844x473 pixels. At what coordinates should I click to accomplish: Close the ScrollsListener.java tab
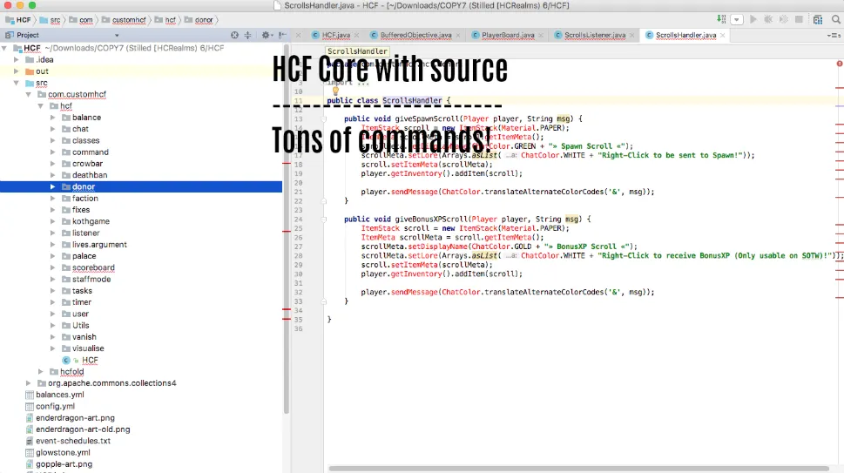(x=632, y=36)
